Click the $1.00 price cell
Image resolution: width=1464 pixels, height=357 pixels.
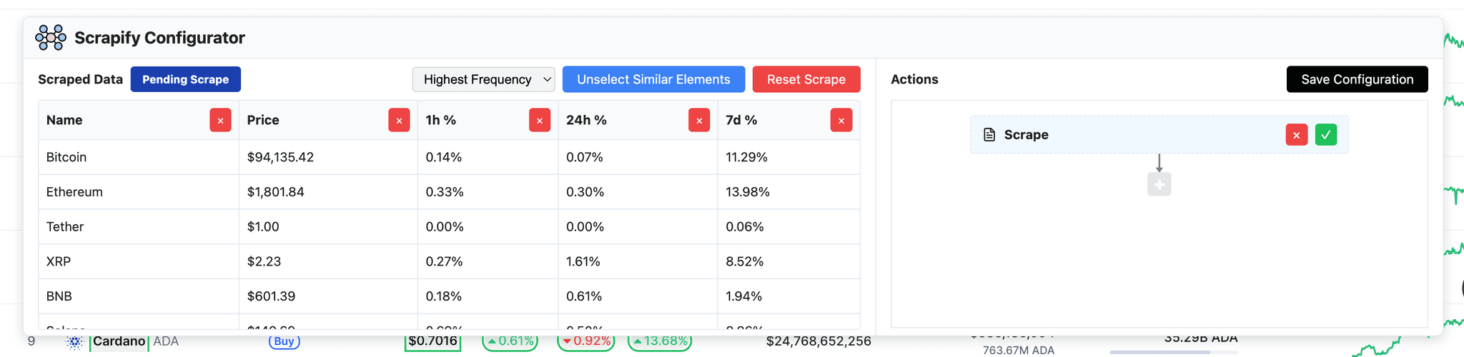click(x=328, y=227)
